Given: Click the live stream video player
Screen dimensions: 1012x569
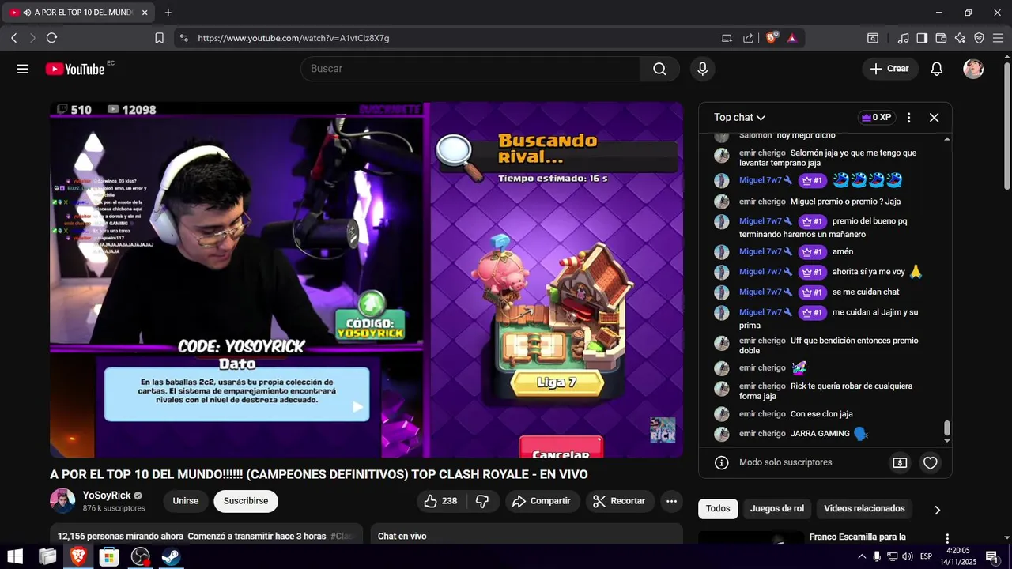Looking at the screenshot, I should (366, 280).
